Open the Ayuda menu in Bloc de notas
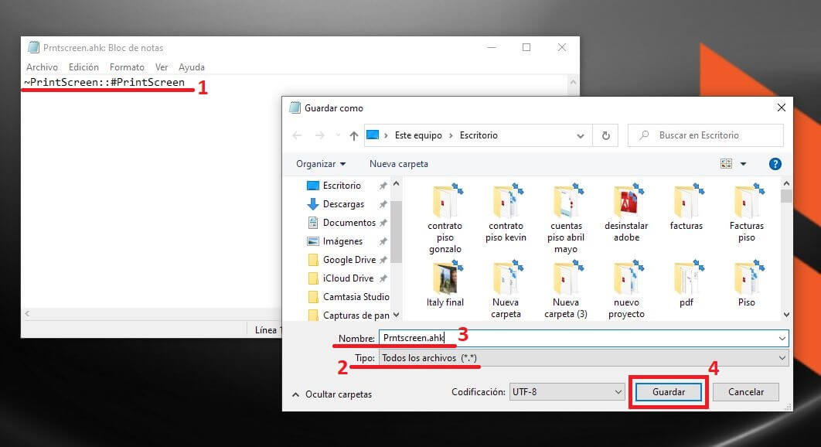The image size is (821, 447). pos(192,67)
